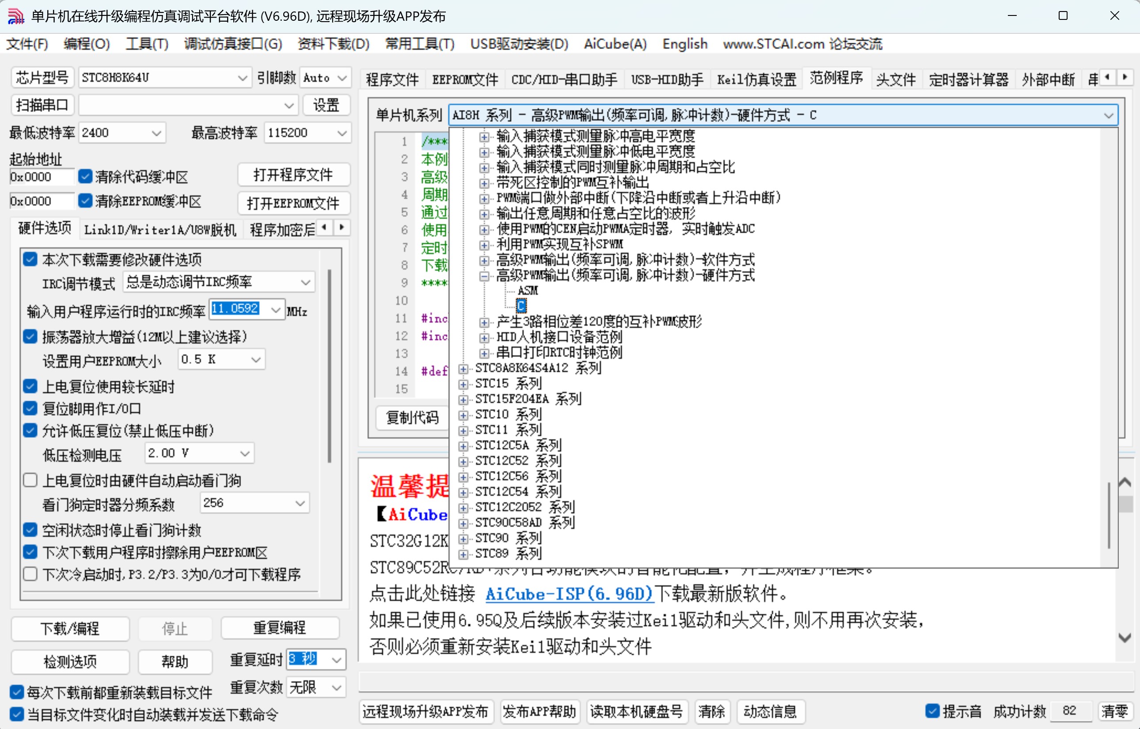Screen dimensions: 1140x729
Task: Click the 下载/编程 button
Action: tap(70, 629)
